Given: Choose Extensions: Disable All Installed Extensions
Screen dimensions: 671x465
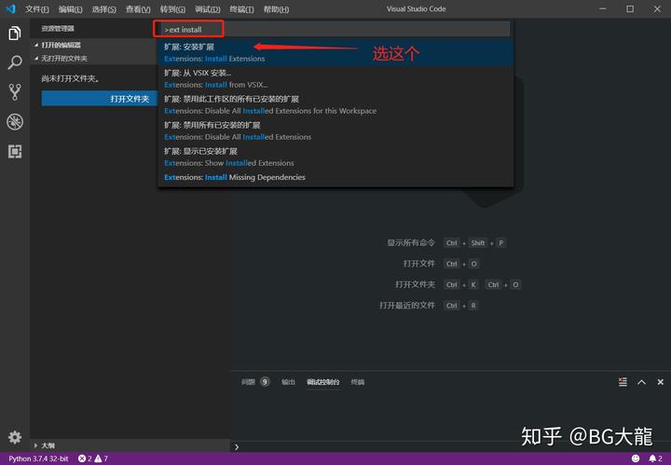Looking at the screenshot, I should (335, 130).
